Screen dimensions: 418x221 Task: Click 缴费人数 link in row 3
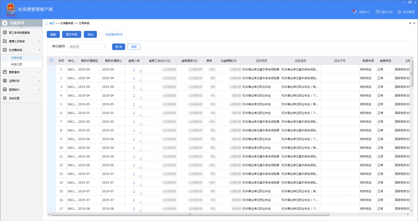[x=134, y=87]
